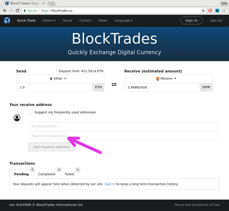This screenshot has height=211, width=229.
Task: Click the Deposit limit 421.5014 ETH text
Action: pyautogui.click(x=81, y=71)
